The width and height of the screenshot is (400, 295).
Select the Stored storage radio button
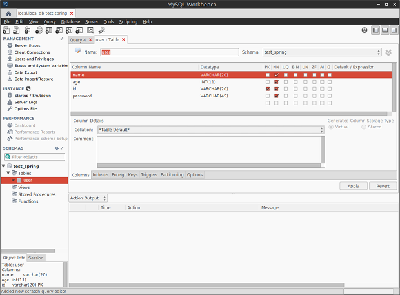point(364,127)
